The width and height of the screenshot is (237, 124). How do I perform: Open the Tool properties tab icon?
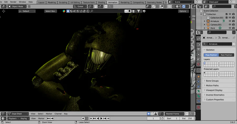click(199, 38)
